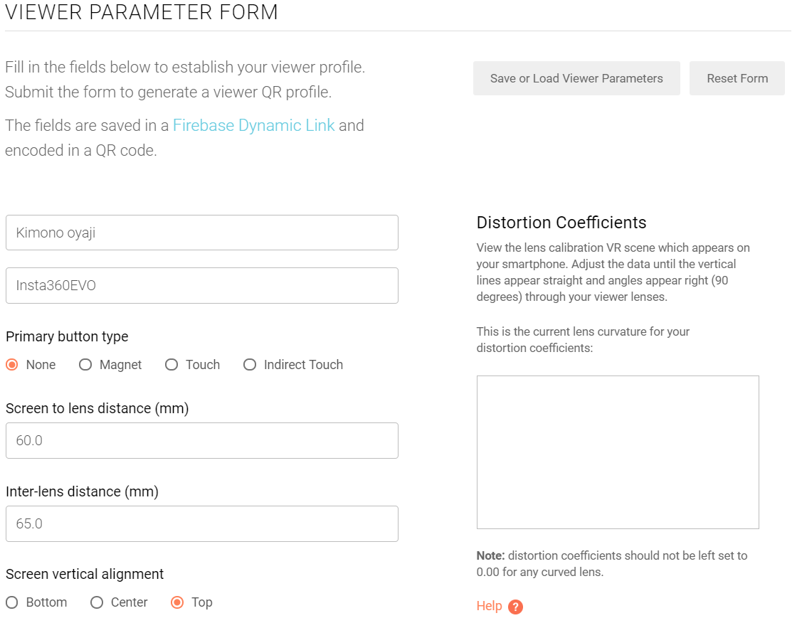The height and width of the screenshot is (623, 802).
Task: Select the Touch radio button
Action: [x=172, y=365]
